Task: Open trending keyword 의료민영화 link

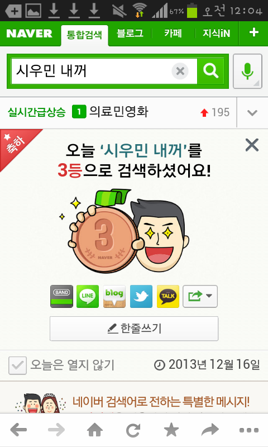Action: click(x=118, y=111)
